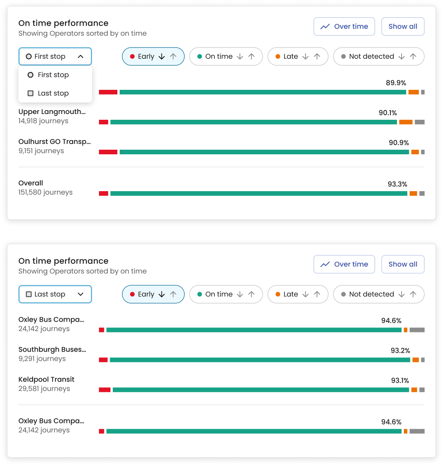Collapse the First stop dropdown

[55, 56]
